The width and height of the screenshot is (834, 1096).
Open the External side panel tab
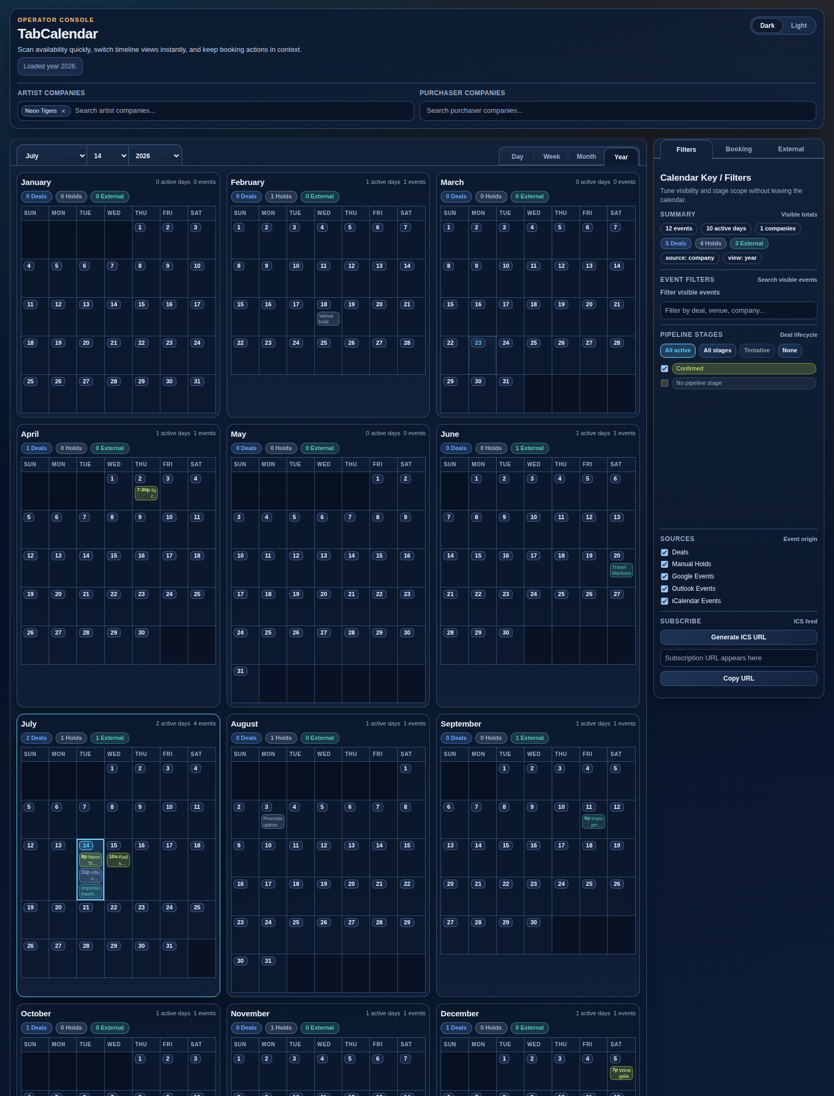[791, 149]
